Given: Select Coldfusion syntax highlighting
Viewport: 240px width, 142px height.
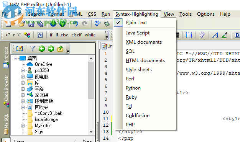Looking at the screenshot, I should [145, 116].
